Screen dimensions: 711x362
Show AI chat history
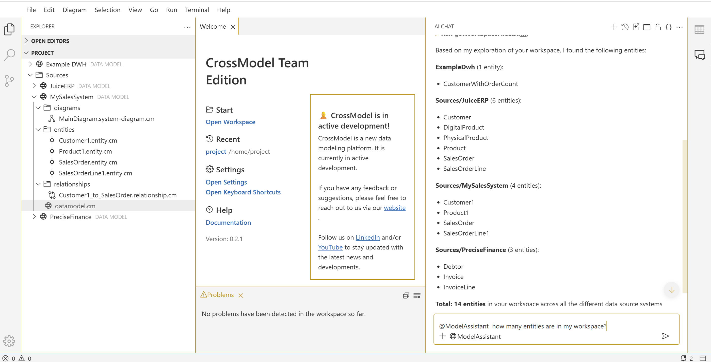pyautogui.click(x=625, y=27)
